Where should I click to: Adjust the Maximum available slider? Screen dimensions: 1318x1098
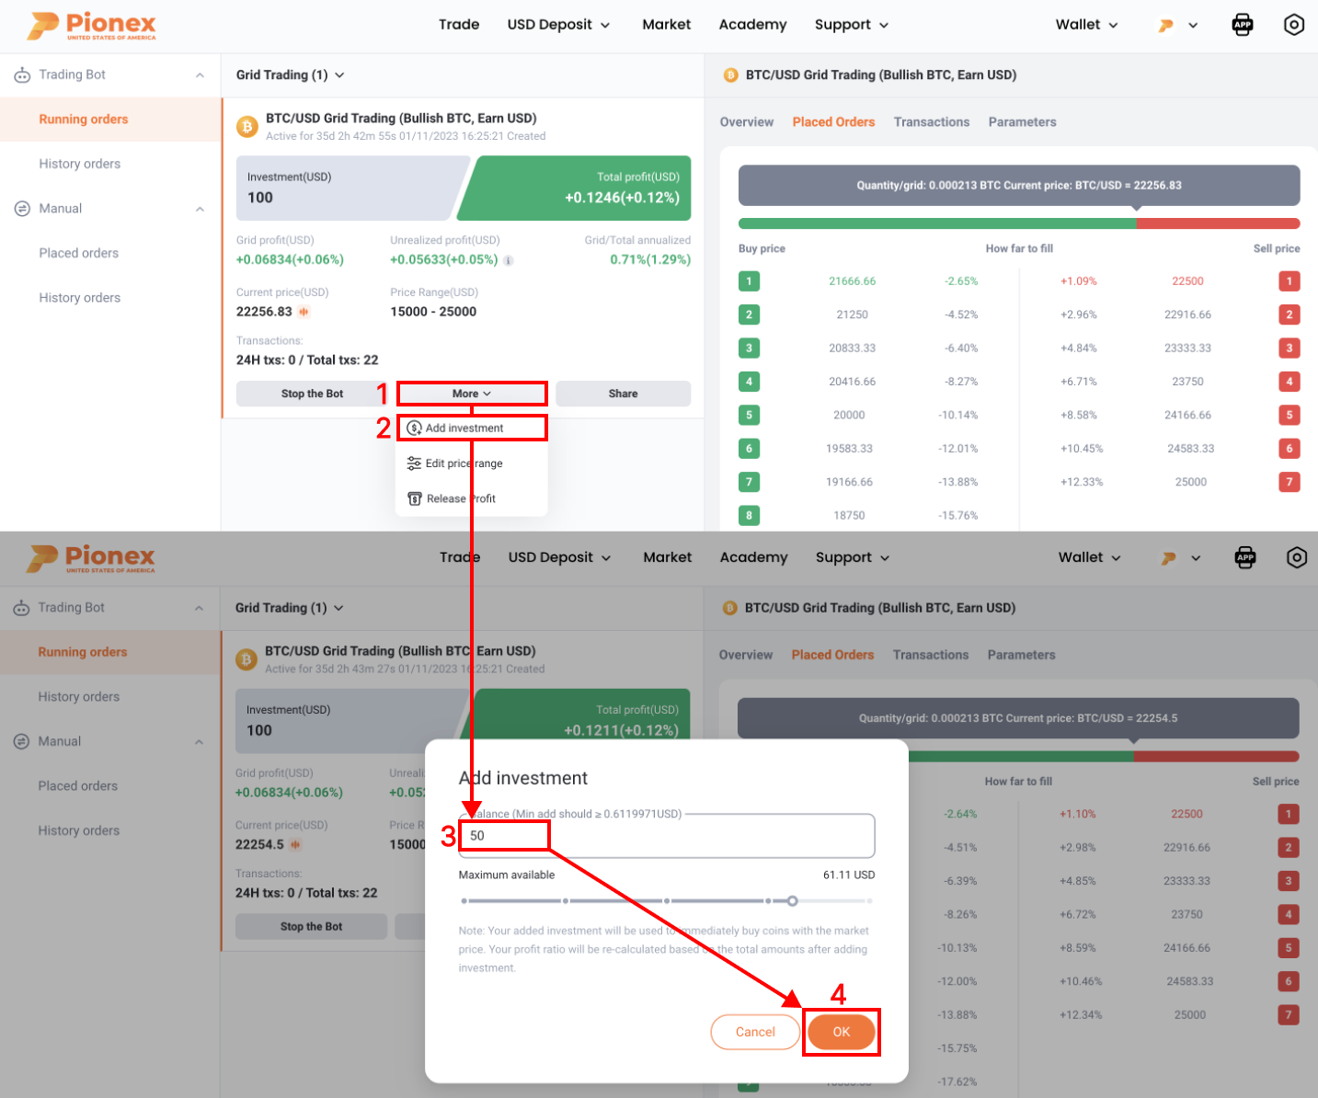(793, 901)
